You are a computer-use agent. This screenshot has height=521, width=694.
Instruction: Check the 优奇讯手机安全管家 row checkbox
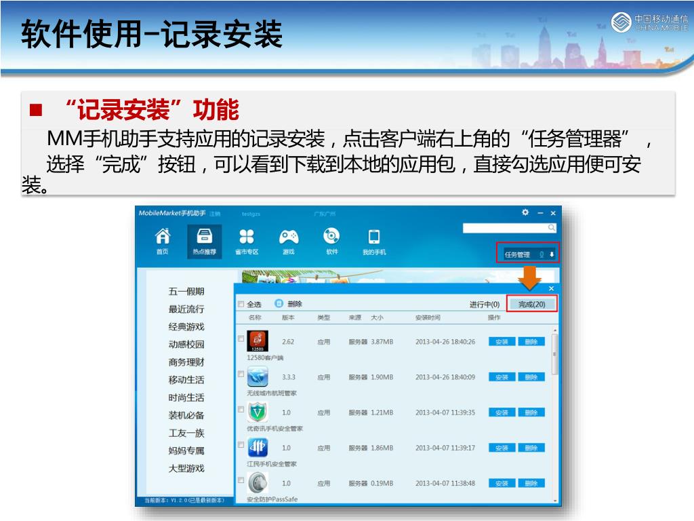241,409
